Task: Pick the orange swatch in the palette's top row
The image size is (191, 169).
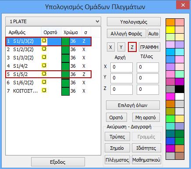Action: coord(170,22)
